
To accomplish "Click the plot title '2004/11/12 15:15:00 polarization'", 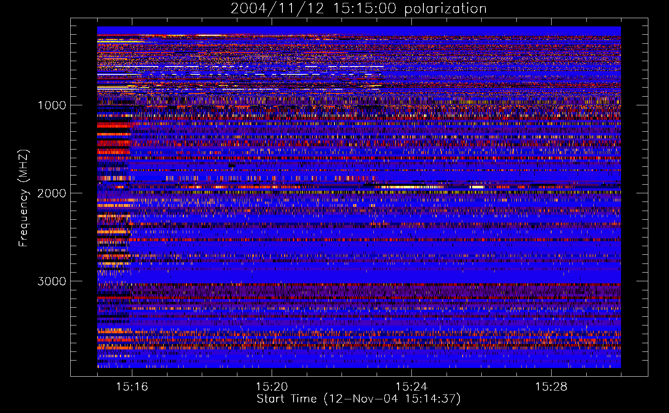I will point(358,9).
